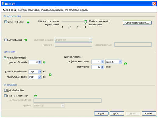Viewport: 158px width, 118px height.
Task: Increase Number of threads with up arrow
Action: coord(40,61)
